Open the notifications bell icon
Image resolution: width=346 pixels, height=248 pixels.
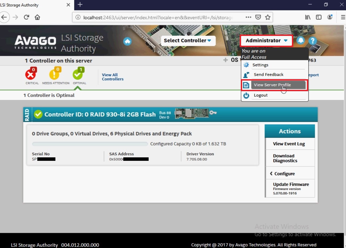(x=301, y=40)
